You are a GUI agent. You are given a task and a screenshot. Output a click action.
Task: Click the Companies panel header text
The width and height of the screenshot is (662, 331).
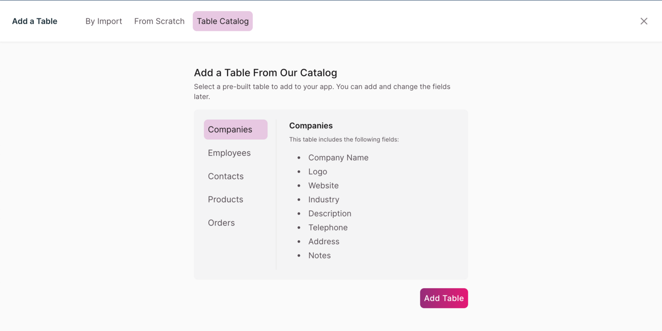click(311, 126)
